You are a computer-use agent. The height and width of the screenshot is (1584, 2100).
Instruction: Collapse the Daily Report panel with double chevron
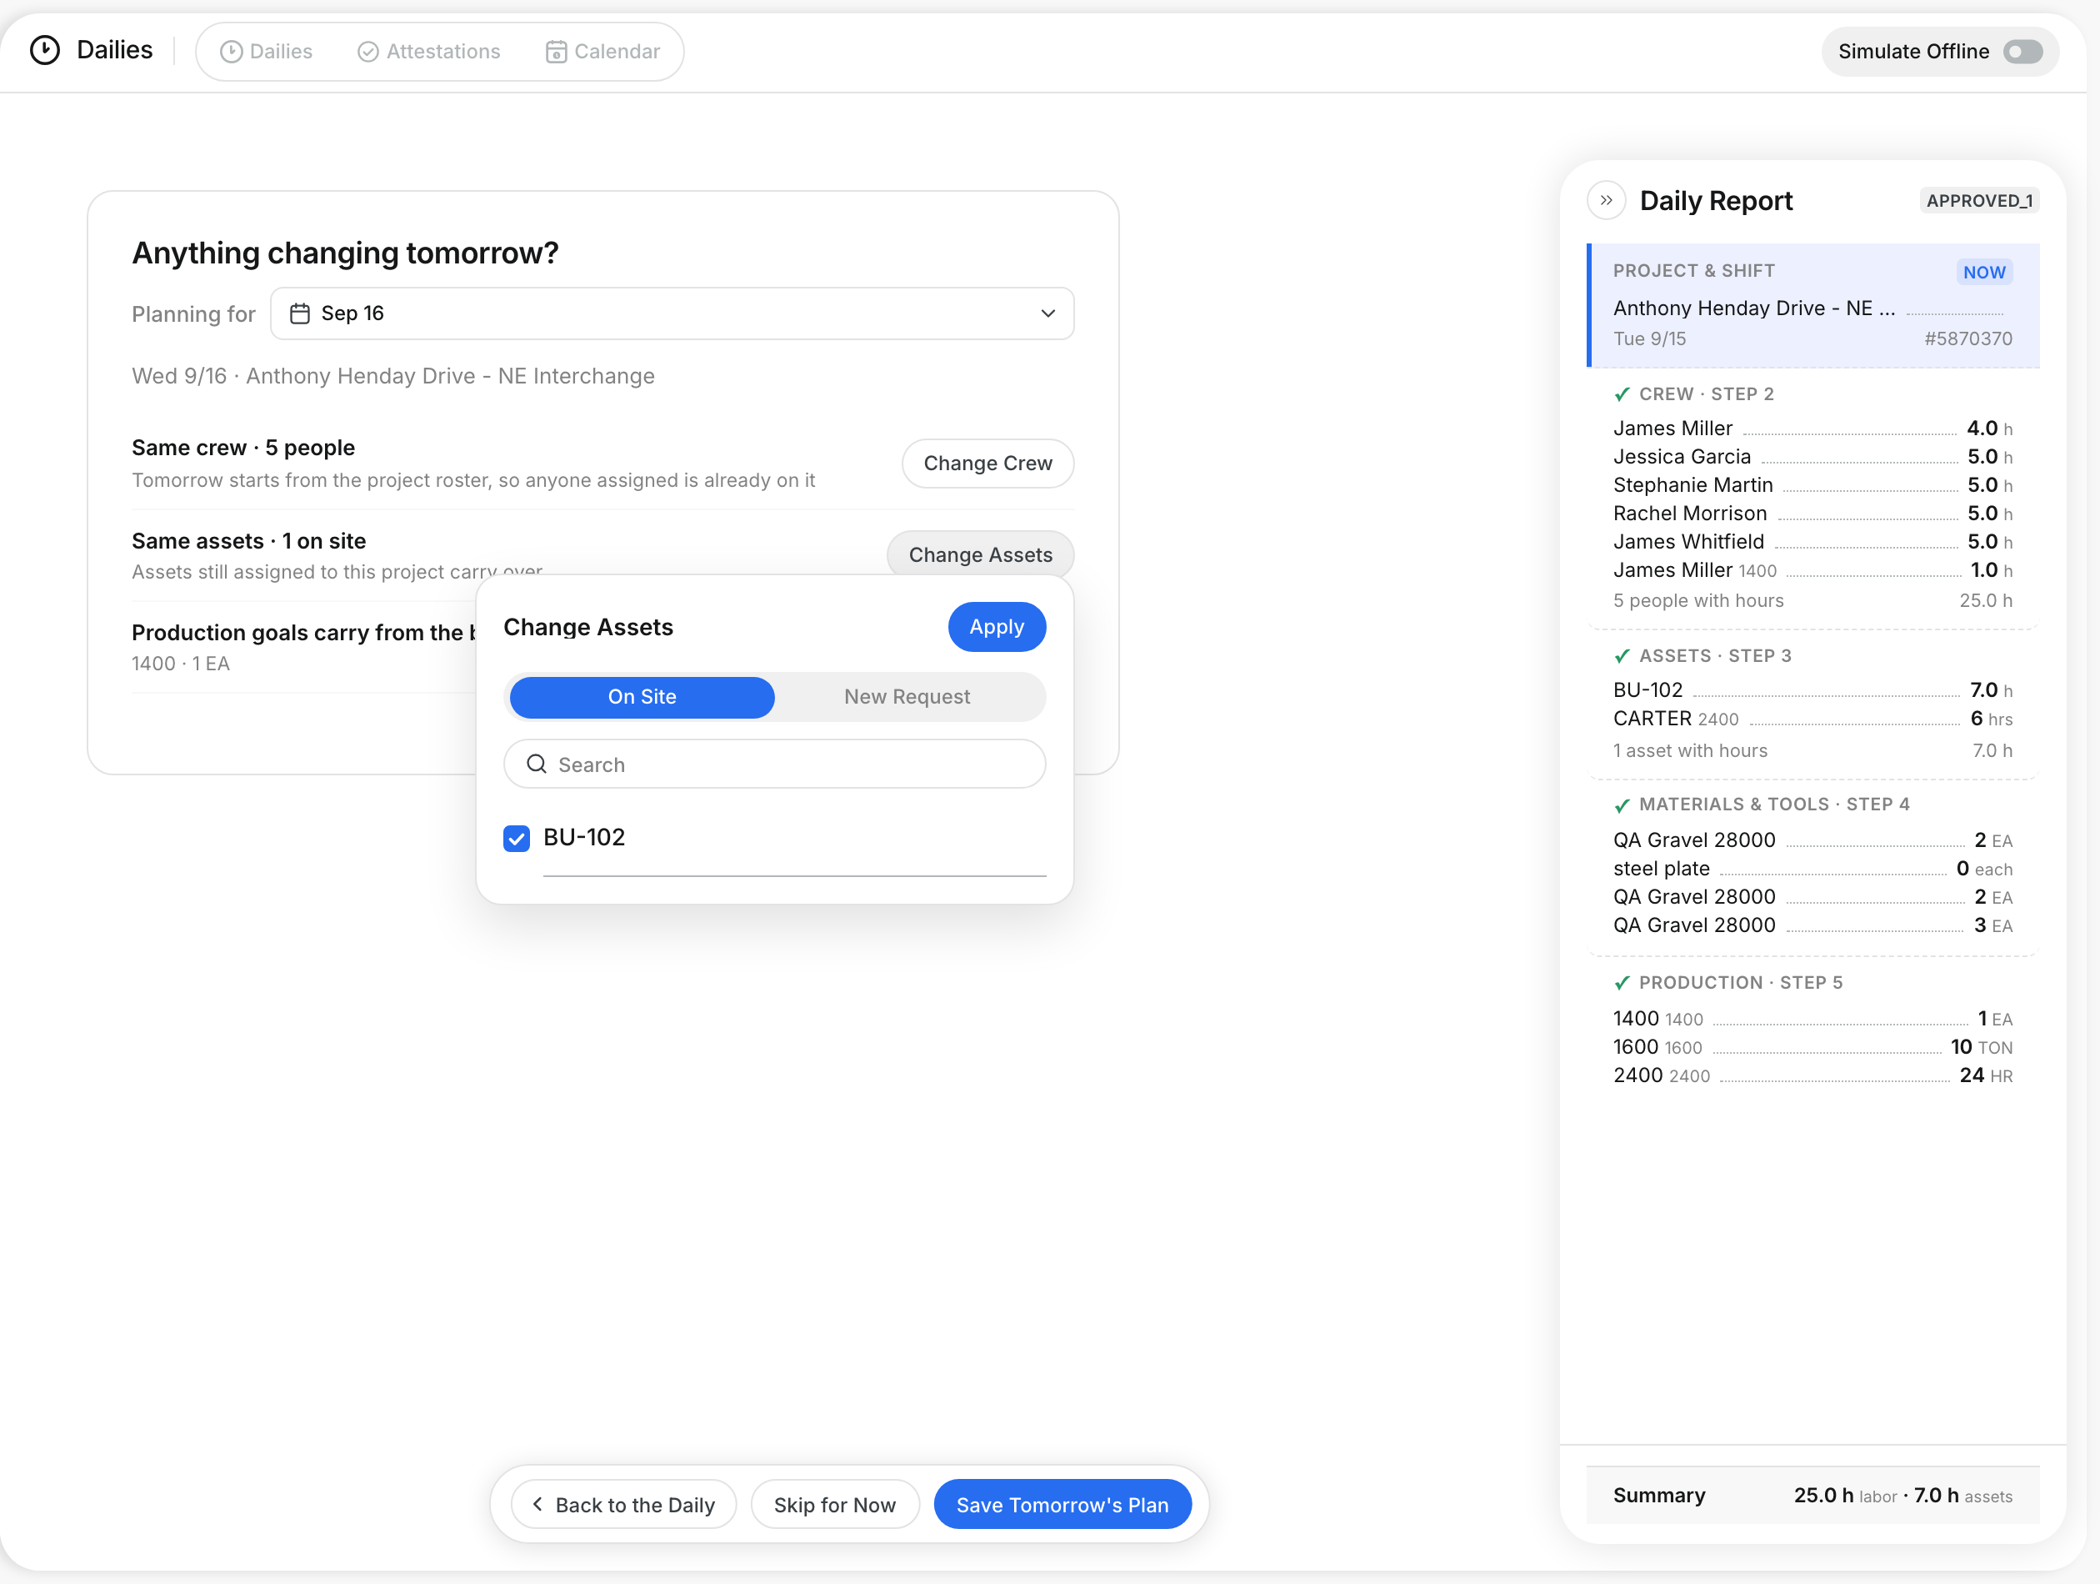point(1607,200)
